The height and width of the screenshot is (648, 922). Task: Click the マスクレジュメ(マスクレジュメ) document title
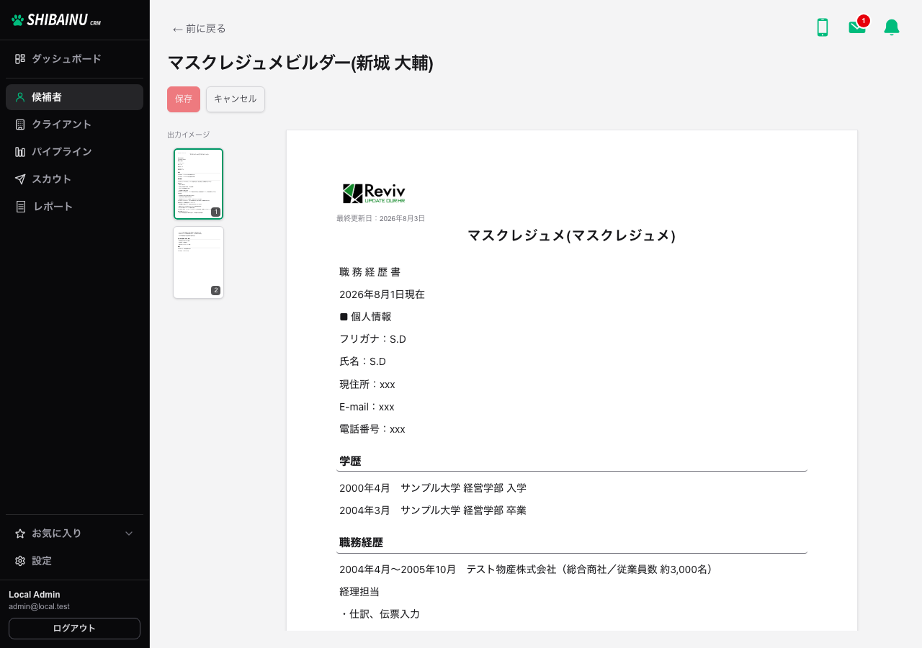[x=572, y=235]
